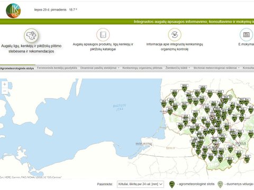This screenshot has width=254, height=190.
Task: Open the Feromoninės kenkėjų gaudyklės tab
Action: (x=57, y=68)
